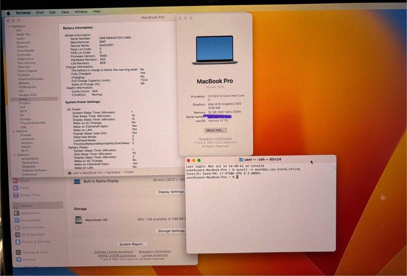Click the Macintosh HD drive icon

click(x=79, y=220)
